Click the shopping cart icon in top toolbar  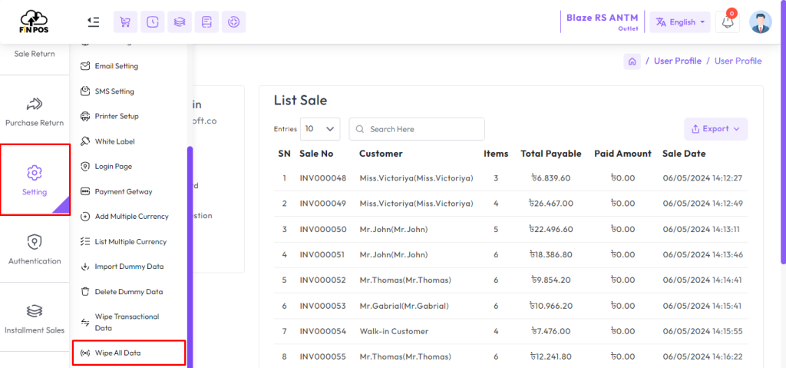(x=125, y=22)
